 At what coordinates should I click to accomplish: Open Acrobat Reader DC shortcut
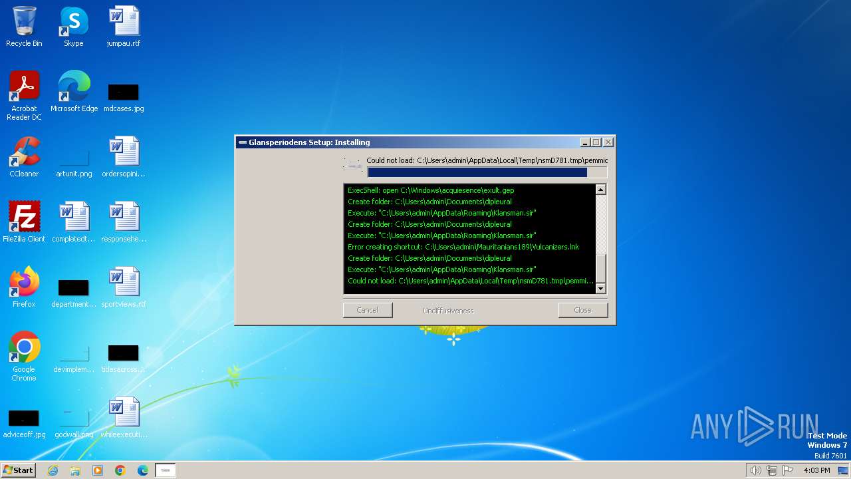(x=24, y=96)
